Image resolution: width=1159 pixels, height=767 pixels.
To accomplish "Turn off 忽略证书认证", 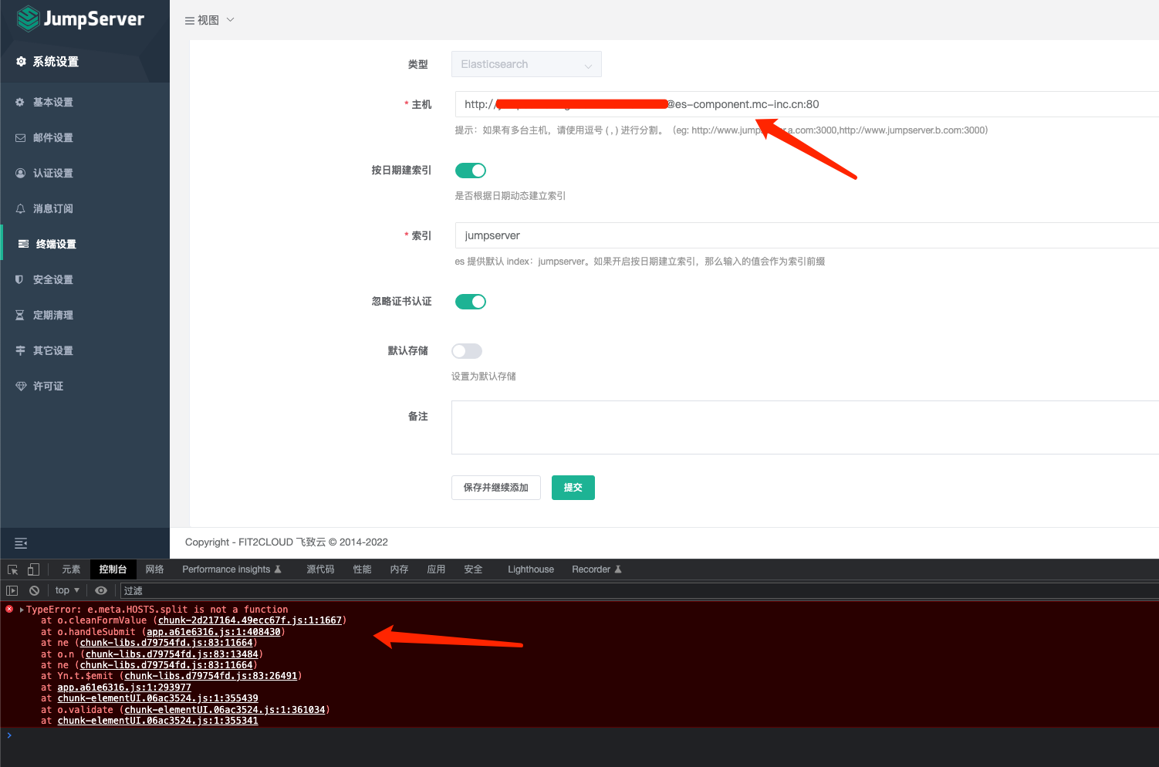I will tap(470, 302).
